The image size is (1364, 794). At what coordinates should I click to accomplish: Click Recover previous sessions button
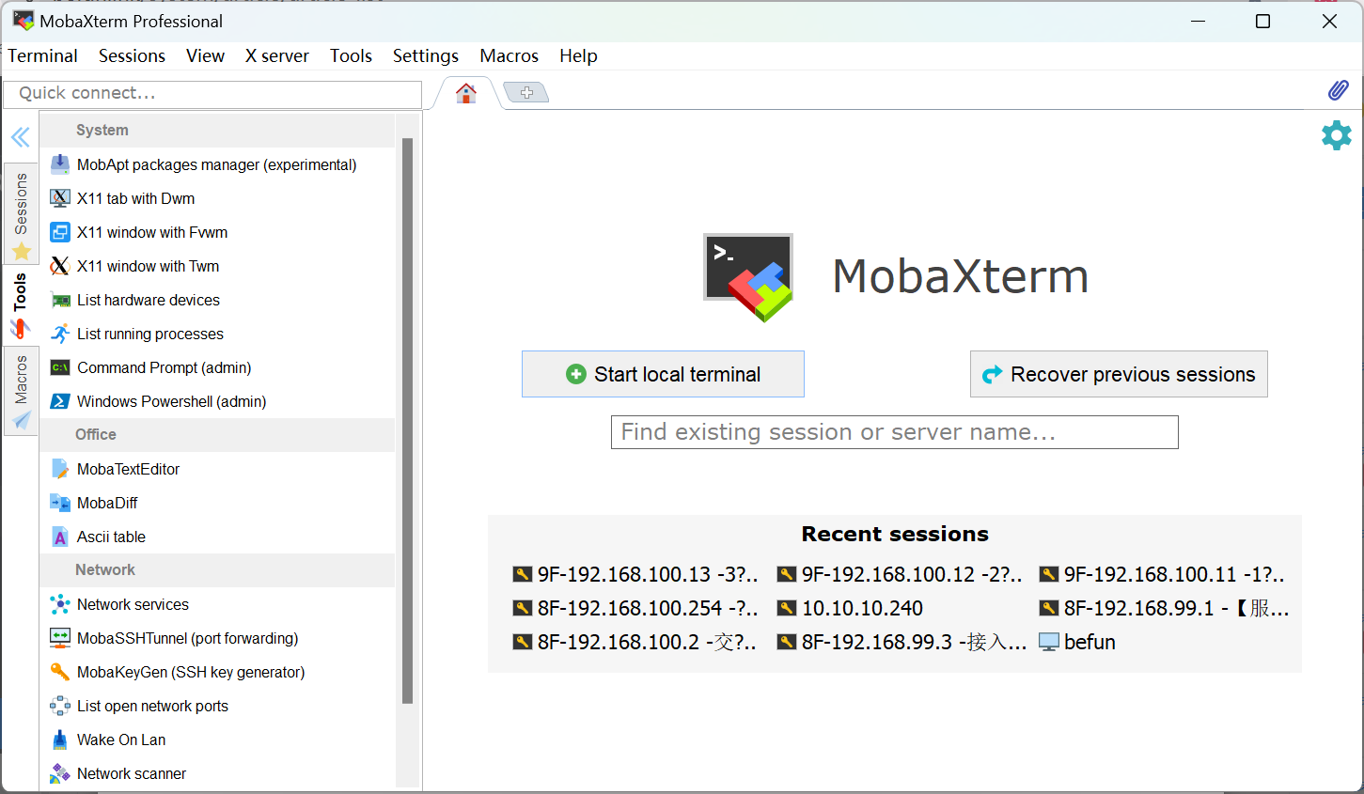(1119, 374)
